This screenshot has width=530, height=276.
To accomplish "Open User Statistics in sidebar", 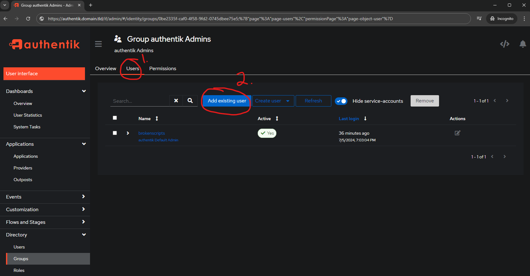I will pos(28,115).
